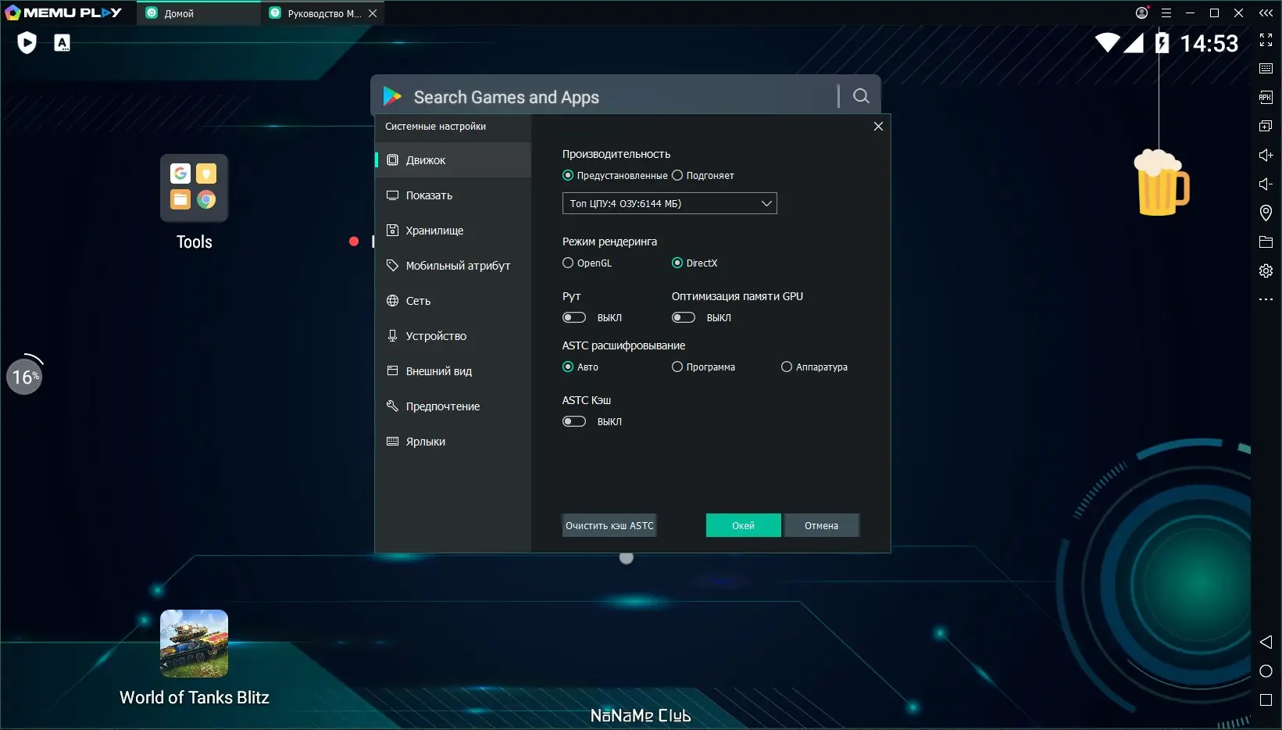Image resolution: width=1282 pixels, height=730 pixels.
Task: Click the beer mug hanging icon
Action: [x=1161, y=182]
